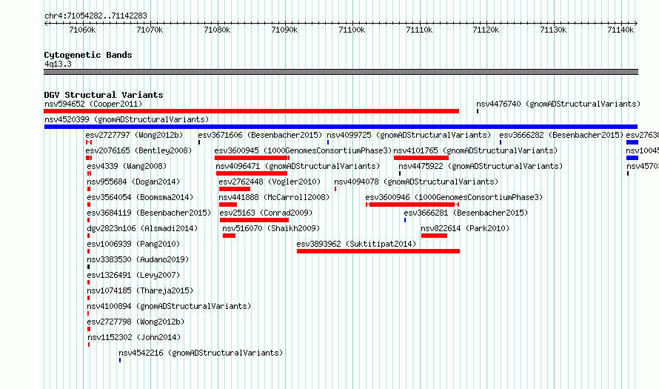Open esv25163 (Conrad2009) variant
The width and height of the screenshot is (659, 389).
point(267,213)
